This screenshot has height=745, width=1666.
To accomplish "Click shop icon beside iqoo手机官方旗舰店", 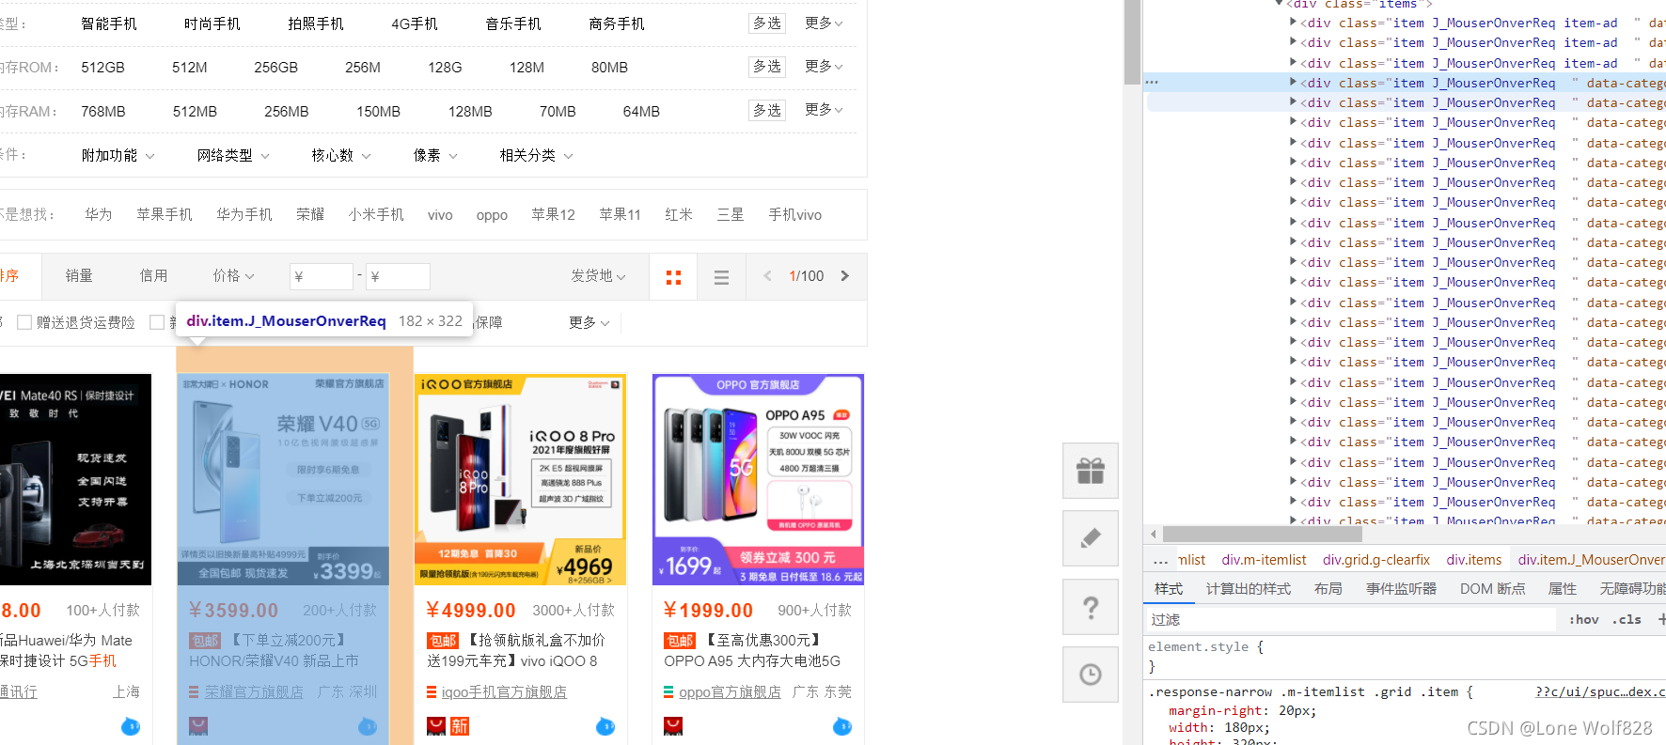I will coord(432,692).
